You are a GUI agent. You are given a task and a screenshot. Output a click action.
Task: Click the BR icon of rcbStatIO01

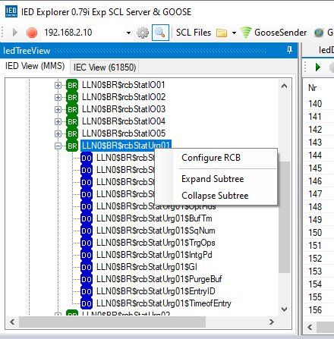tap(72, 85)
